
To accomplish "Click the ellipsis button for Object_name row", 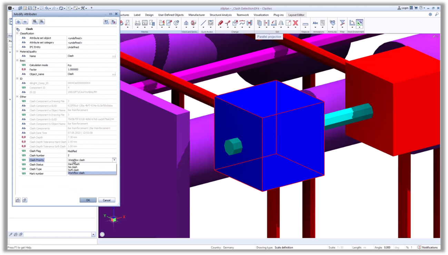I will [114, 74].
